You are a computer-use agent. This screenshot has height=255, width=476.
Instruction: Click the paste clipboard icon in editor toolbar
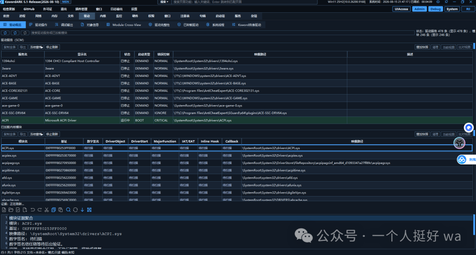60,210
